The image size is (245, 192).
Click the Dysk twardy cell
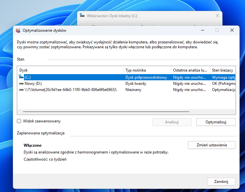point(136,84)
